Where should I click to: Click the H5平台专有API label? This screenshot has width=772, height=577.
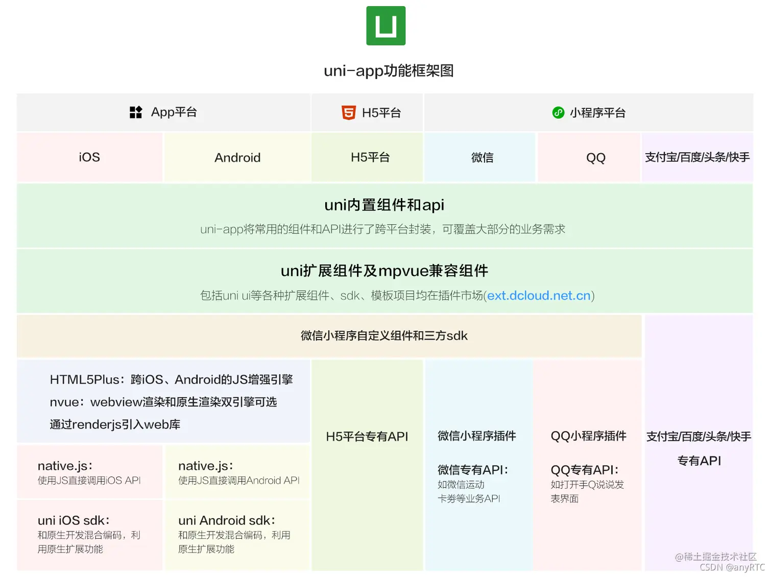pyautogui.click(x=367, y=437)
